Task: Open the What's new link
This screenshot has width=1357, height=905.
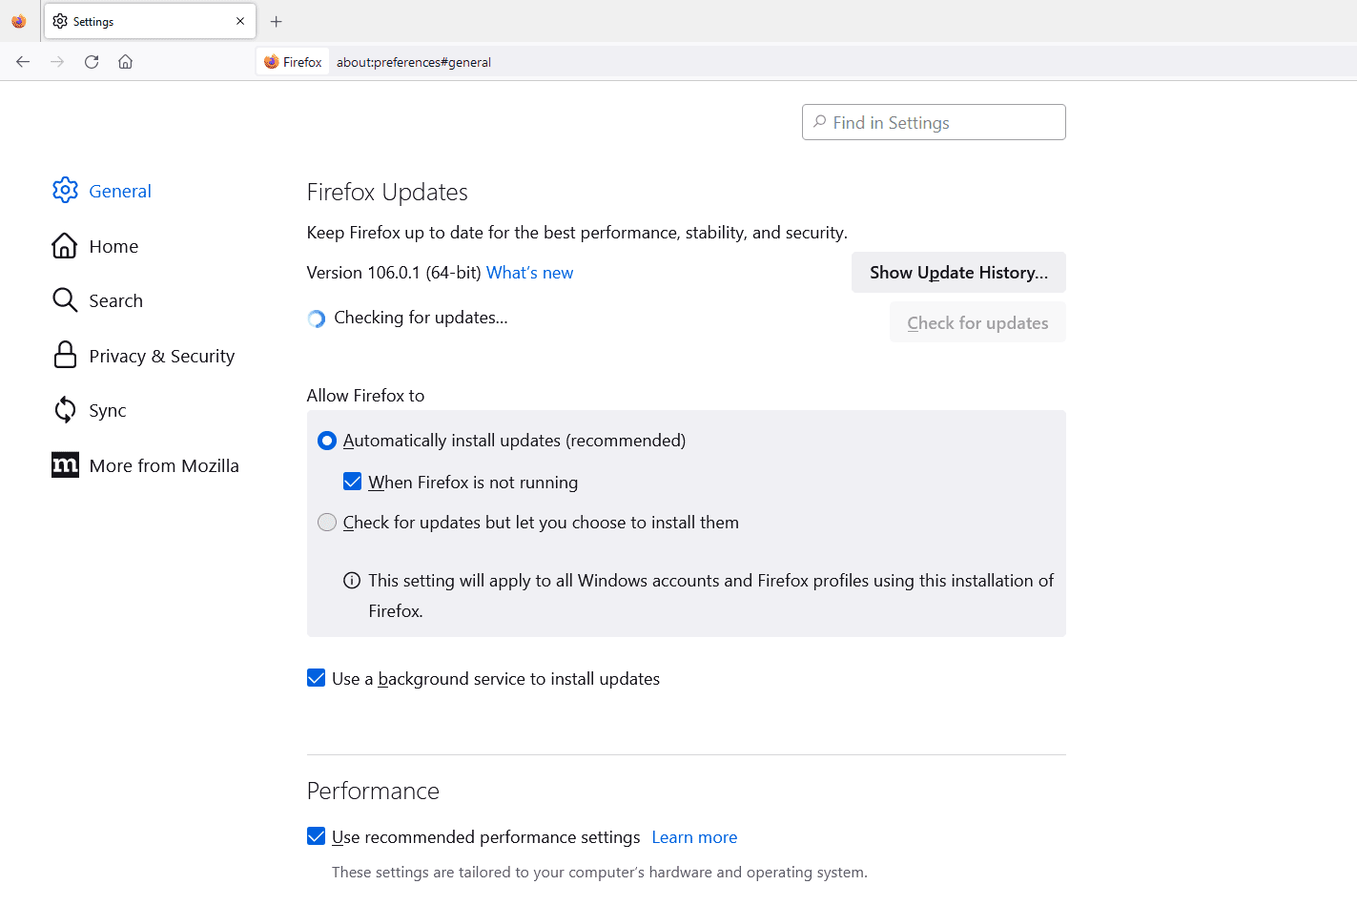Action: click(529, 272)
